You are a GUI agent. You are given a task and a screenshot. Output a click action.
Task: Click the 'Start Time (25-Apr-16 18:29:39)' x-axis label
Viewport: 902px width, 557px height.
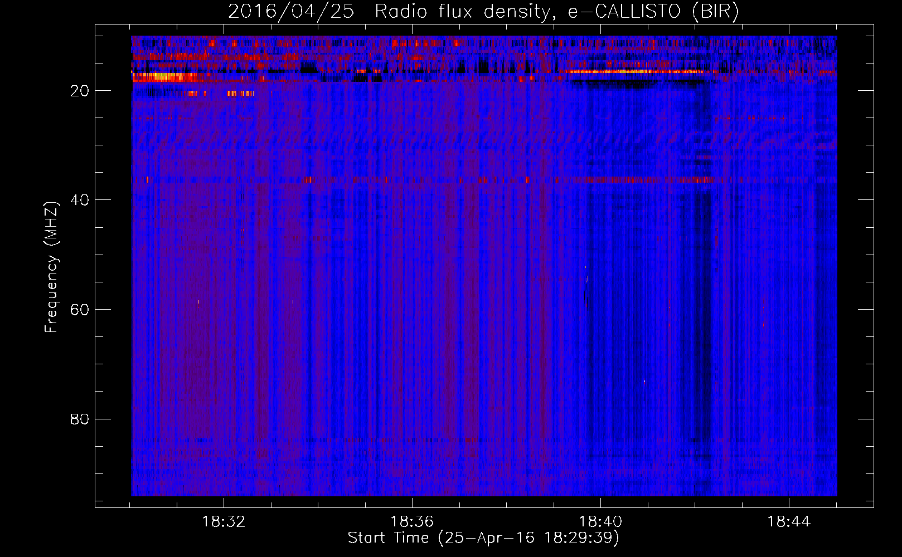coord(483,538)
